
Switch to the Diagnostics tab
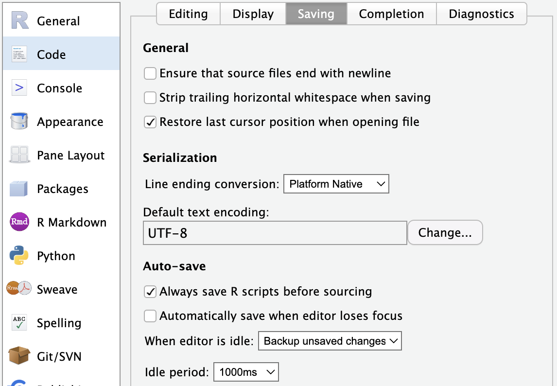(481, 14)
